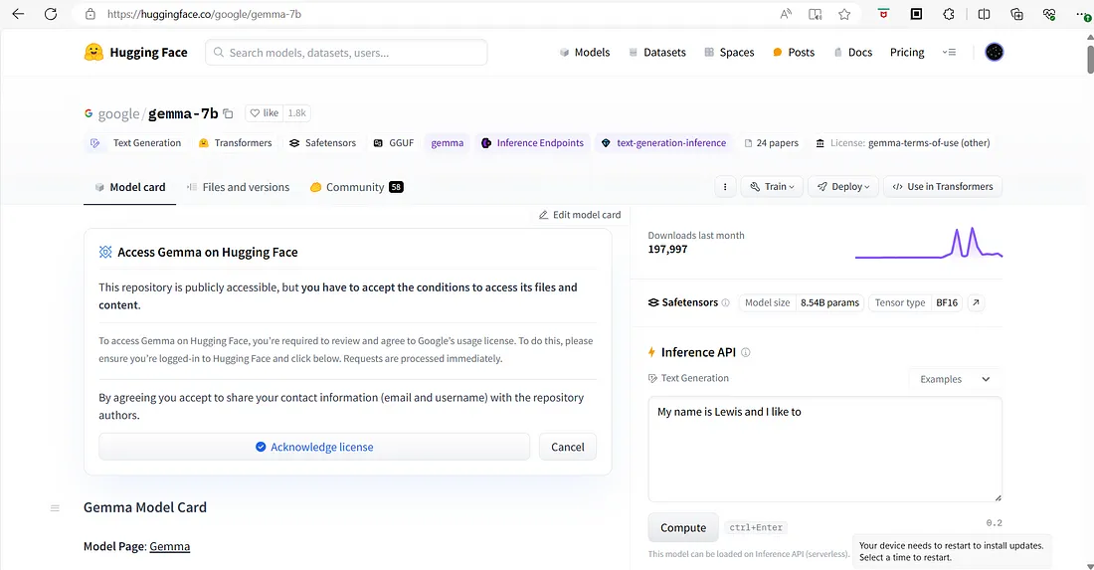Viewport: 1094px width, 570px height.
Task: Add page to favorites star icon
Action: (844, 14)
